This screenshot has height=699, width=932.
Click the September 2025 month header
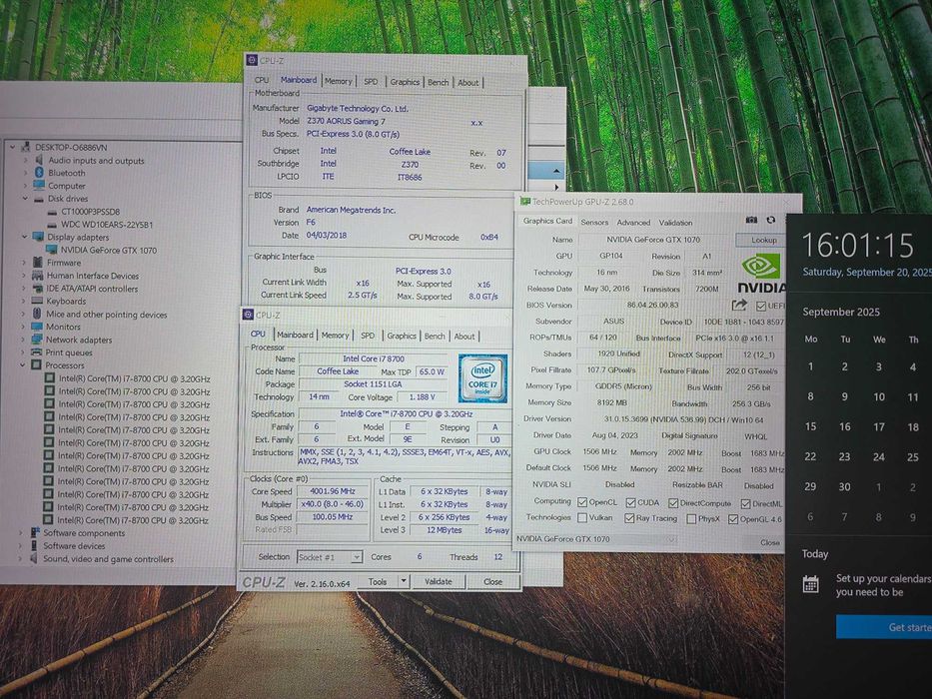click(841, 312)
